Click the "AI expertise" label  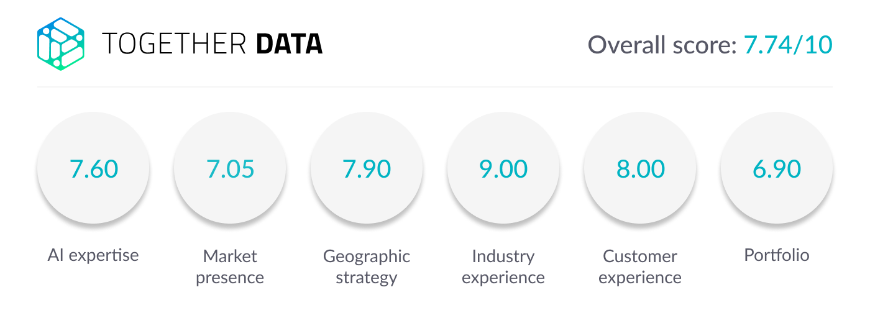93,255
